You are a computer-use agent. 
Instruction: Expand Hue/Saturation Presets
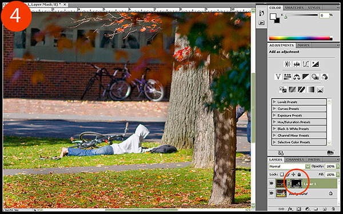pyautogui.click(x=274, y=122)
